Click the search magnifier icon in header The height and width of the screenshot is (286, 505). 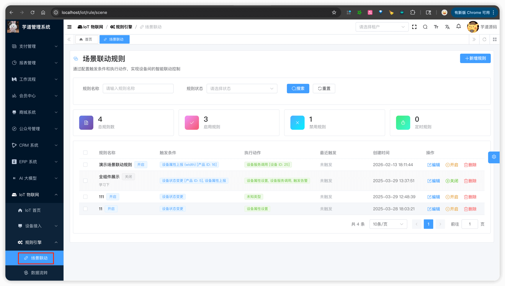pos(425,27)
